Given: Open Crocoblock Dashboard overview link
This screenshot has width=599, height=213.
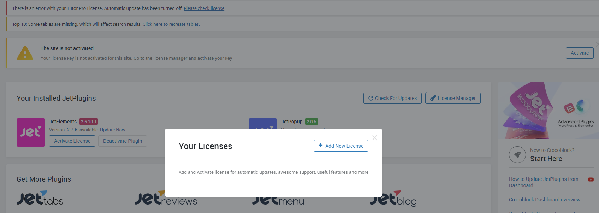Looking at the screenshot, I should click(544, 200).
